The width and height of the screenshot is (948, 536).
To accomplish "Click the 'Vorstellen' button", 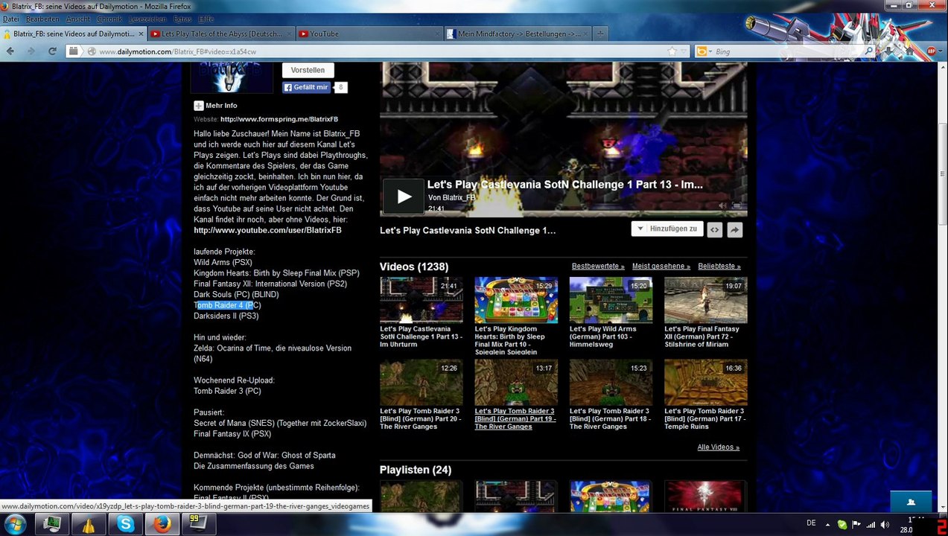I will (308, 70).
